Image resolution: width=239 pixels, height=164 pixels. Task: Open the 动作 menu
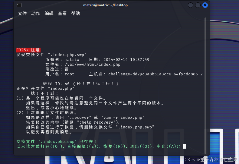36,14
